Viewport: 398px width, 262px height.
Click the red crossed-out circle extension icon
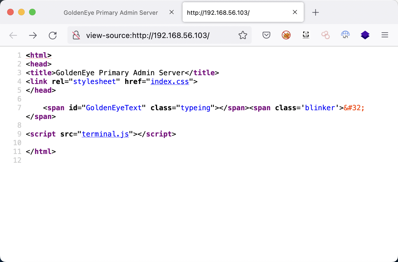point(286,35)
